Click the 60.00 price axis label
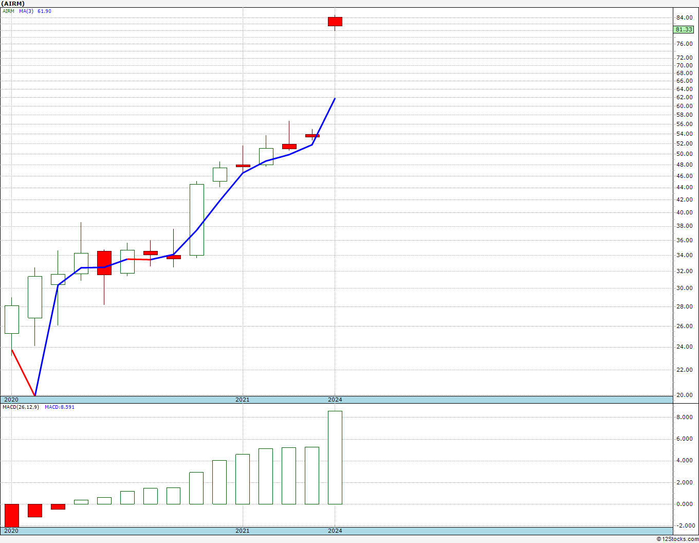 [x=684, y=106]
